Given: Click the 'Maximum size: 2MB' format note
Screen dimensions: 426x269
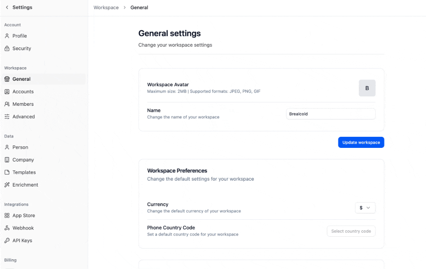Looking at the screenshot, I should tap(204, 91).
